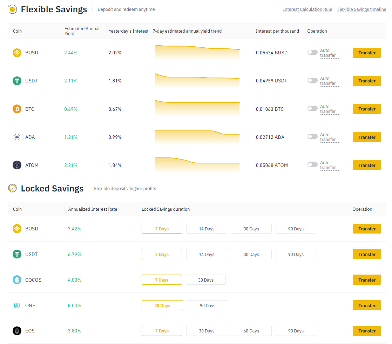The height and width of the screenshot is (344, 392).
Task: Turn on Auto transfer for BTC
Action: [x=312, y=108]
